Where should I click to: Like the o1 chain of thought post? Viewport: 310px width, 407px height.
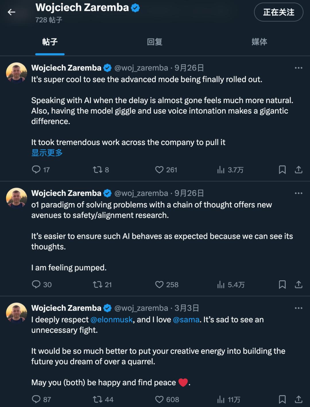pos(159,285)
